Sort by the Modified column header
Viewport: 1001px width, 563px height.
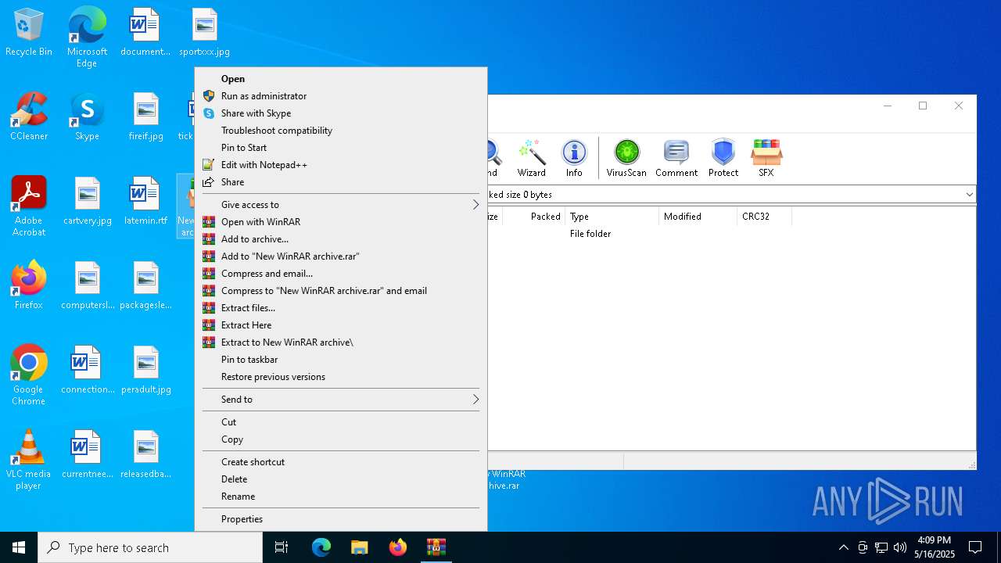[x=698, y=217]
